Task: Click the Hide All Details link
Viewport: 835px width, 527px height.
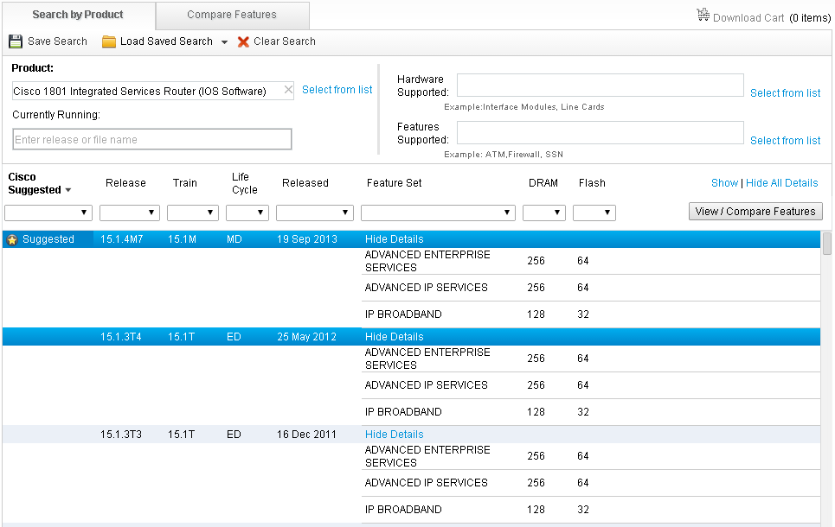Action: point(781,183)
